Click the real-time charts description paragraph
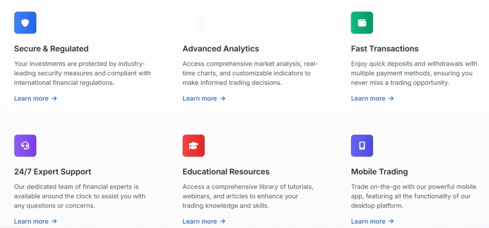This screenshot has width=489, height=228. [250, 73]
